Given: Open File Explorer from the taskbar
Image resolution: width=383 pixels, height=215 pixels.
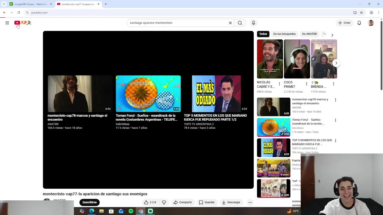Looking at the screenshot, I should pyautogui.click(x=101, y=211).
